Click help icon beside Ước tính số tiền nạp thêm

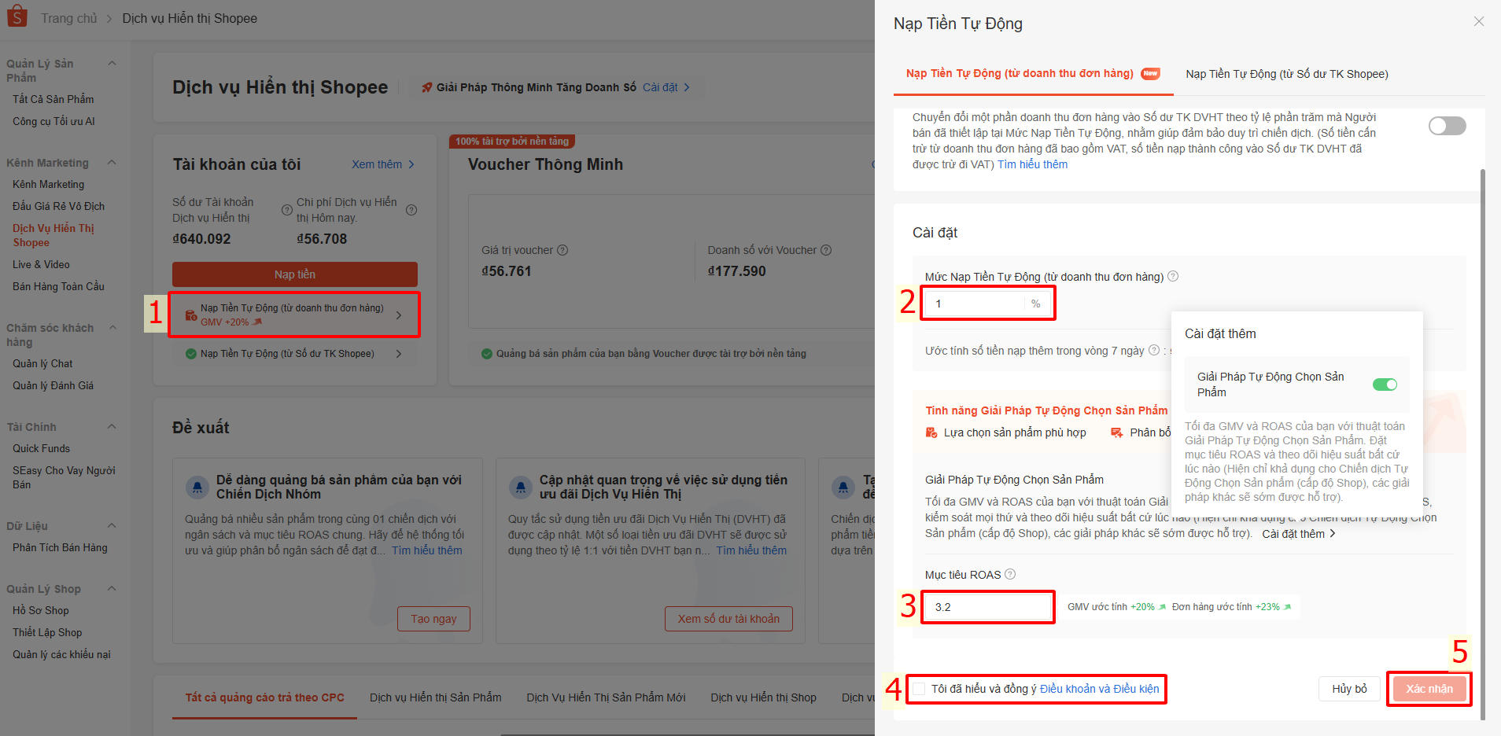[x=1154, y=350]
